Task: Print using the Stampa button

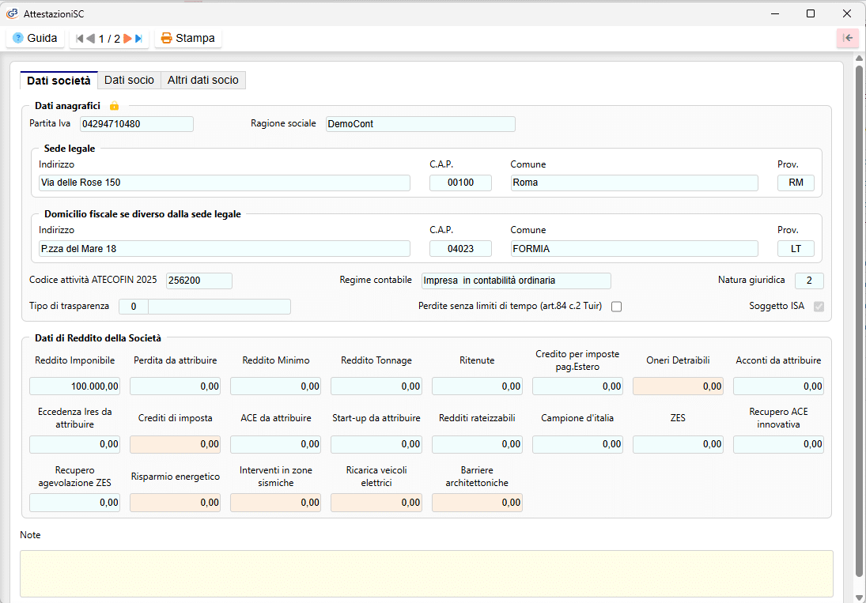Action: [187, 38]
